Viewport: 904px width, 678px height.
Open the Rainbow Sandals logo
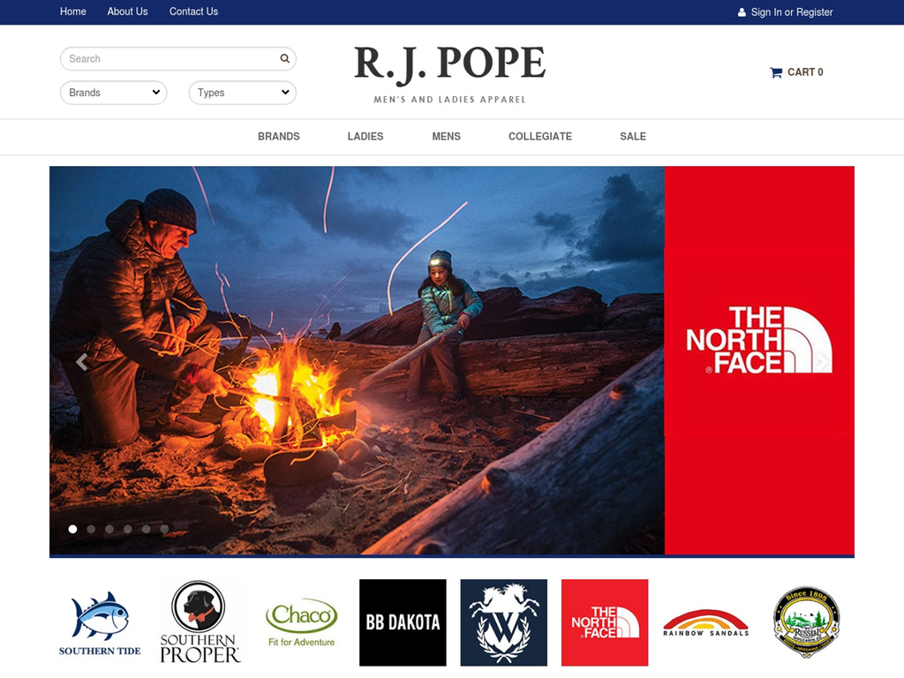(705, 622)
